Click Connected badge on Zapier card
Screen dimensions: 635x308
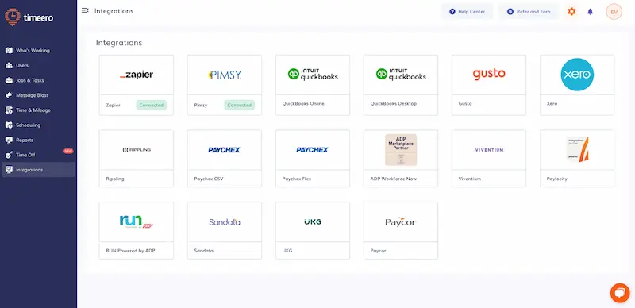click(x=151, y=105)
